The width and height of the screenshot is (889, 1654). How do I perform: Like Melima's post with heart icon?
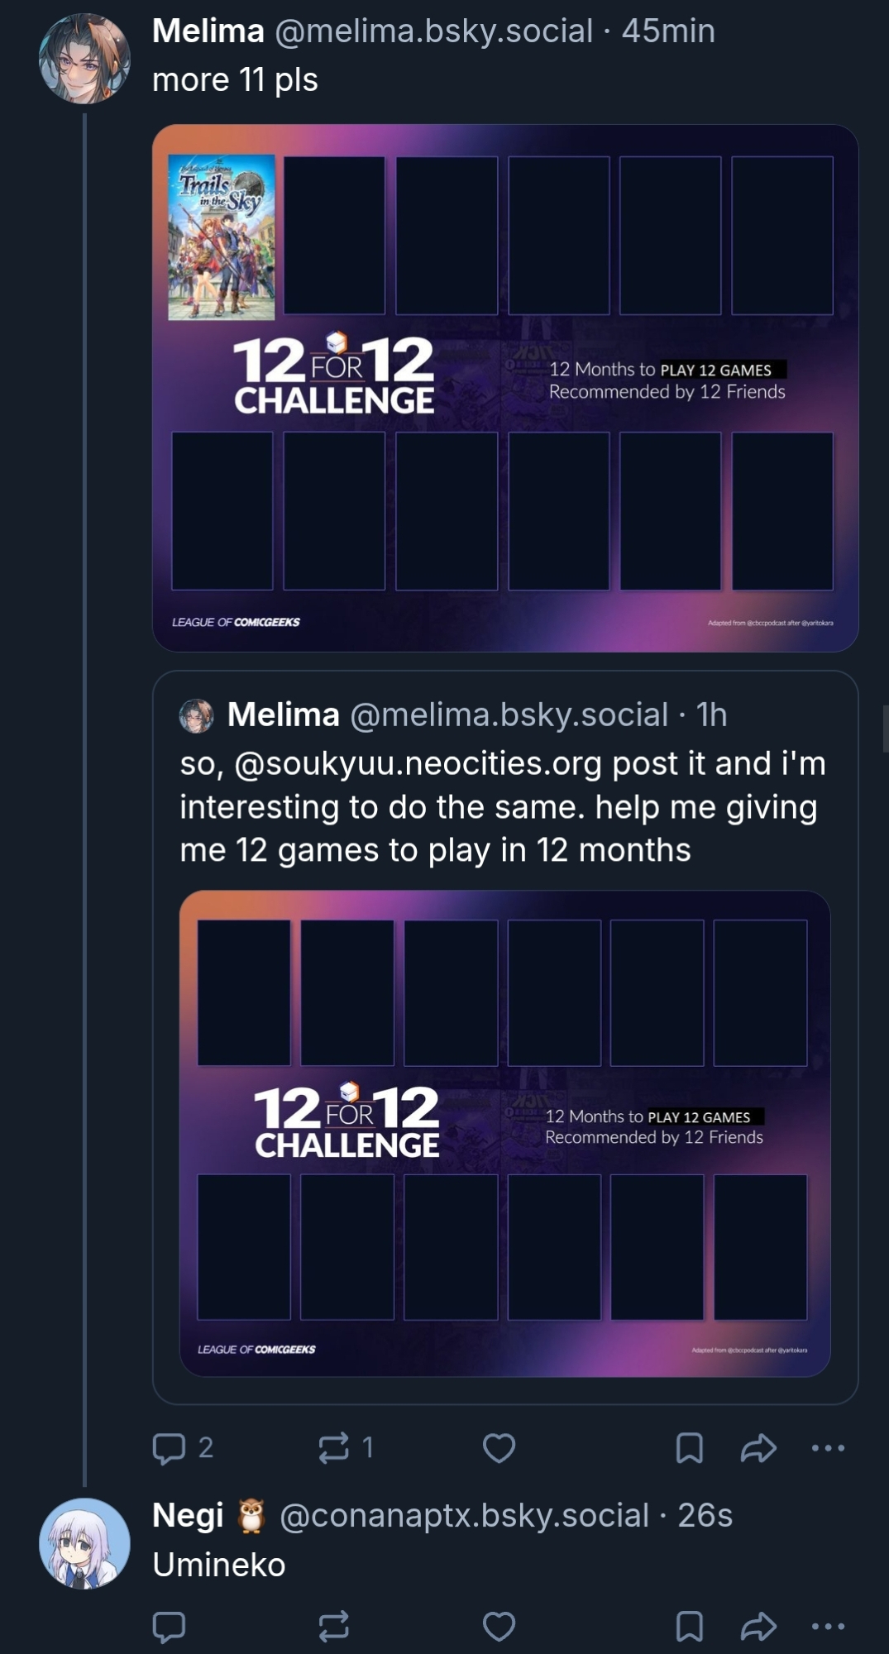coord(499,1448)
